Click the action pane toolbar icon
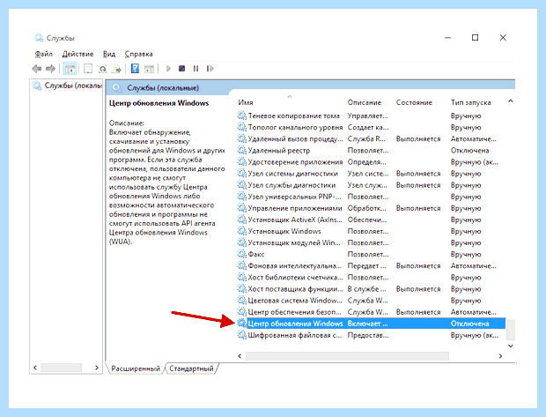 coord(149,69)
